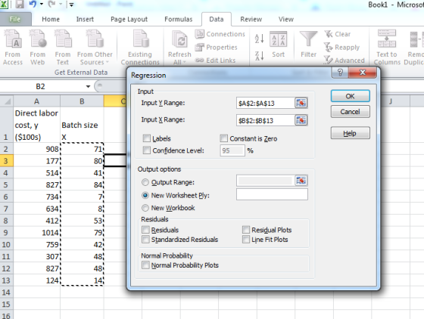Switch to the Review tab
The width and height of the screenshot is (424, 319).
[x=251, y=19]
